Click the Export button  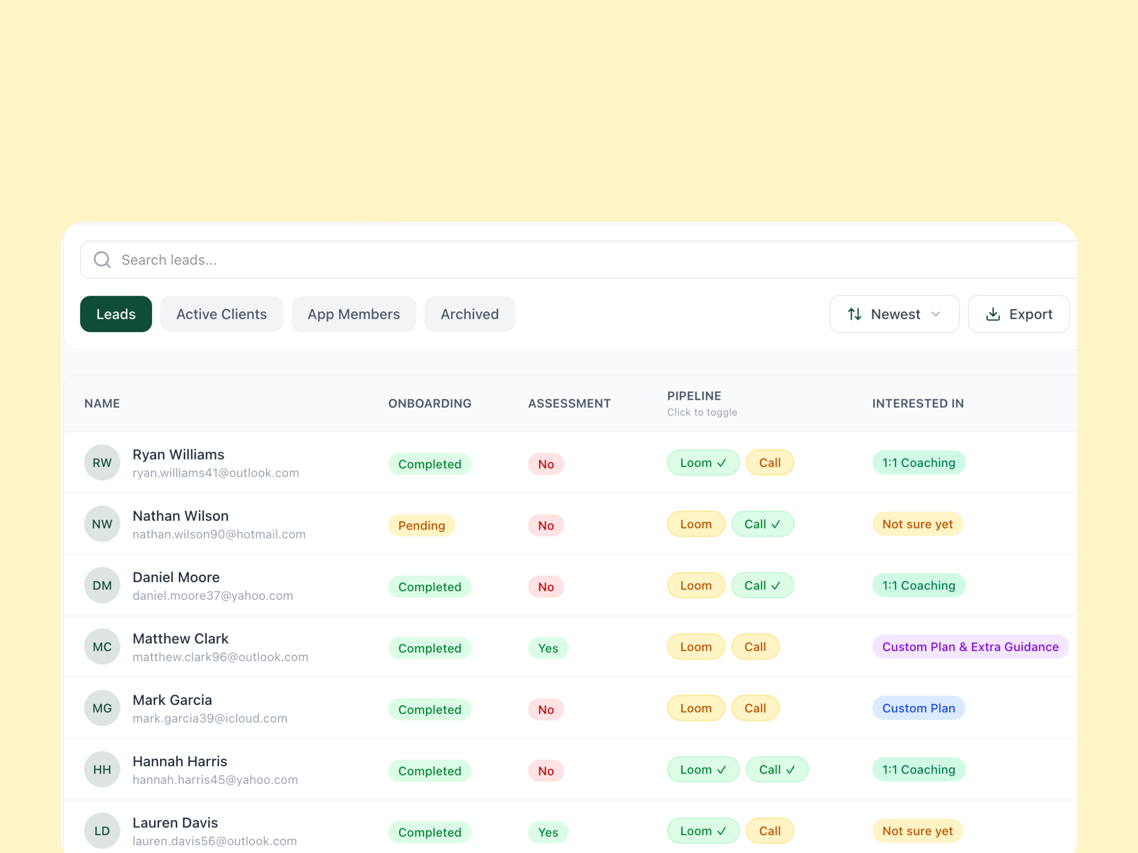(1018, 314)
